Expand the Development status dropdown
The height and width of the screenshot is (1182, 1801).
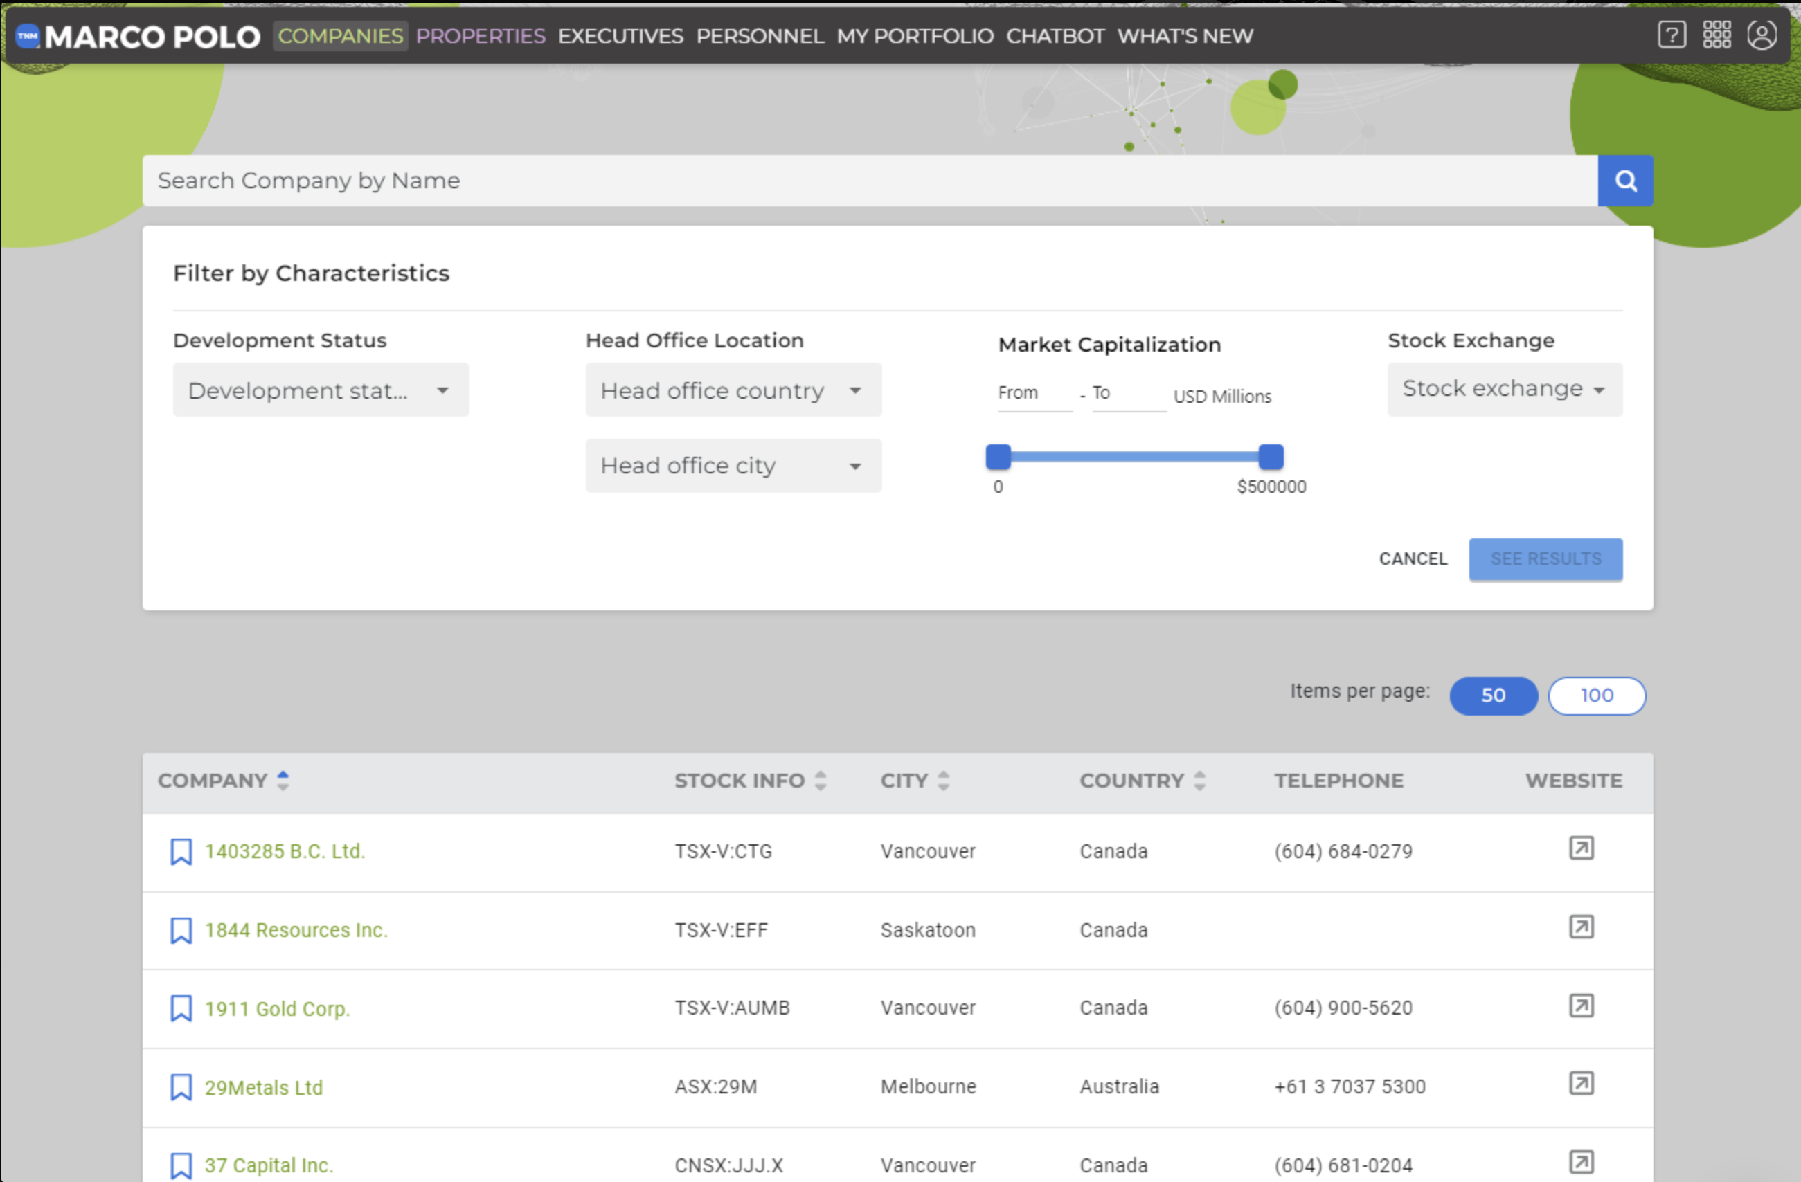coord(321,390)
